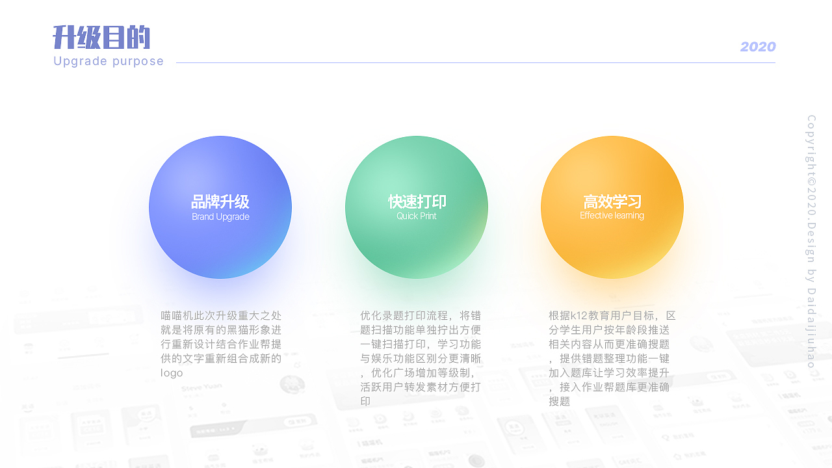
Task: Click the Upgrade purpose subtitle
Action: (x=108, y=61)
